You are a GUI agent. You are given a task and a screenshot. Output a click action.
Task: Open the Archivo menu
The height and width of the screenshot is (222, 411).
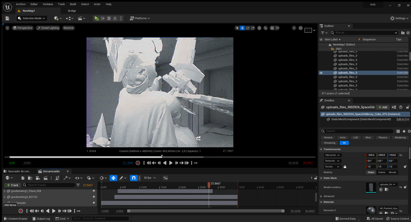(x=21, y=4)
